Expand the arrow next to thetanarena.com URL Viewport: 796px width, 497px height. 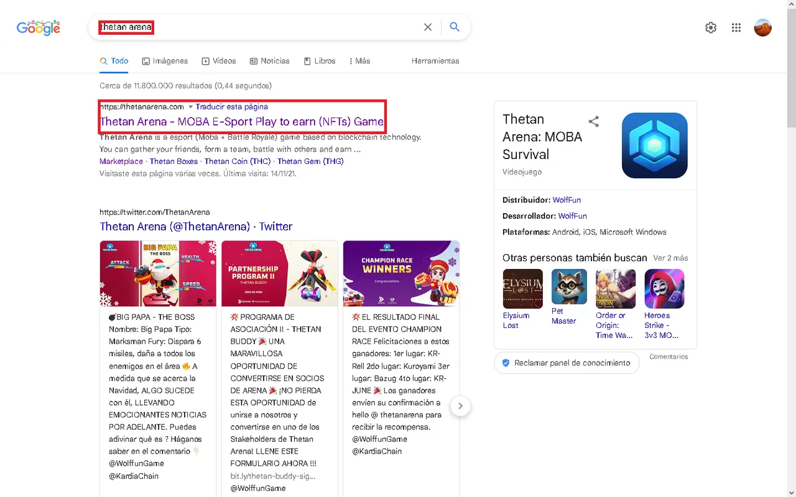coord(190,107)
